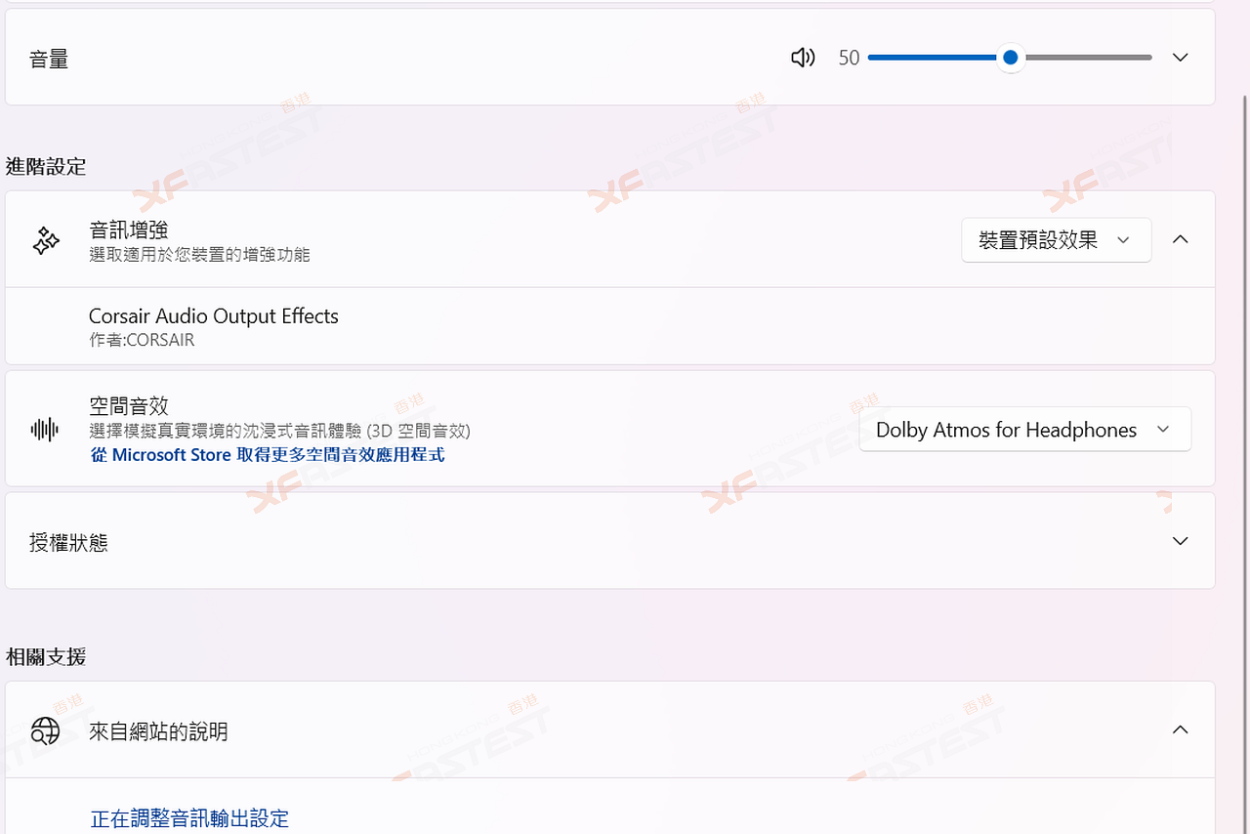Open the 正在調整音訊輸出設定 help link
Image resolution: width=1250 pixels, height=834 pixels.
(189, 818)
